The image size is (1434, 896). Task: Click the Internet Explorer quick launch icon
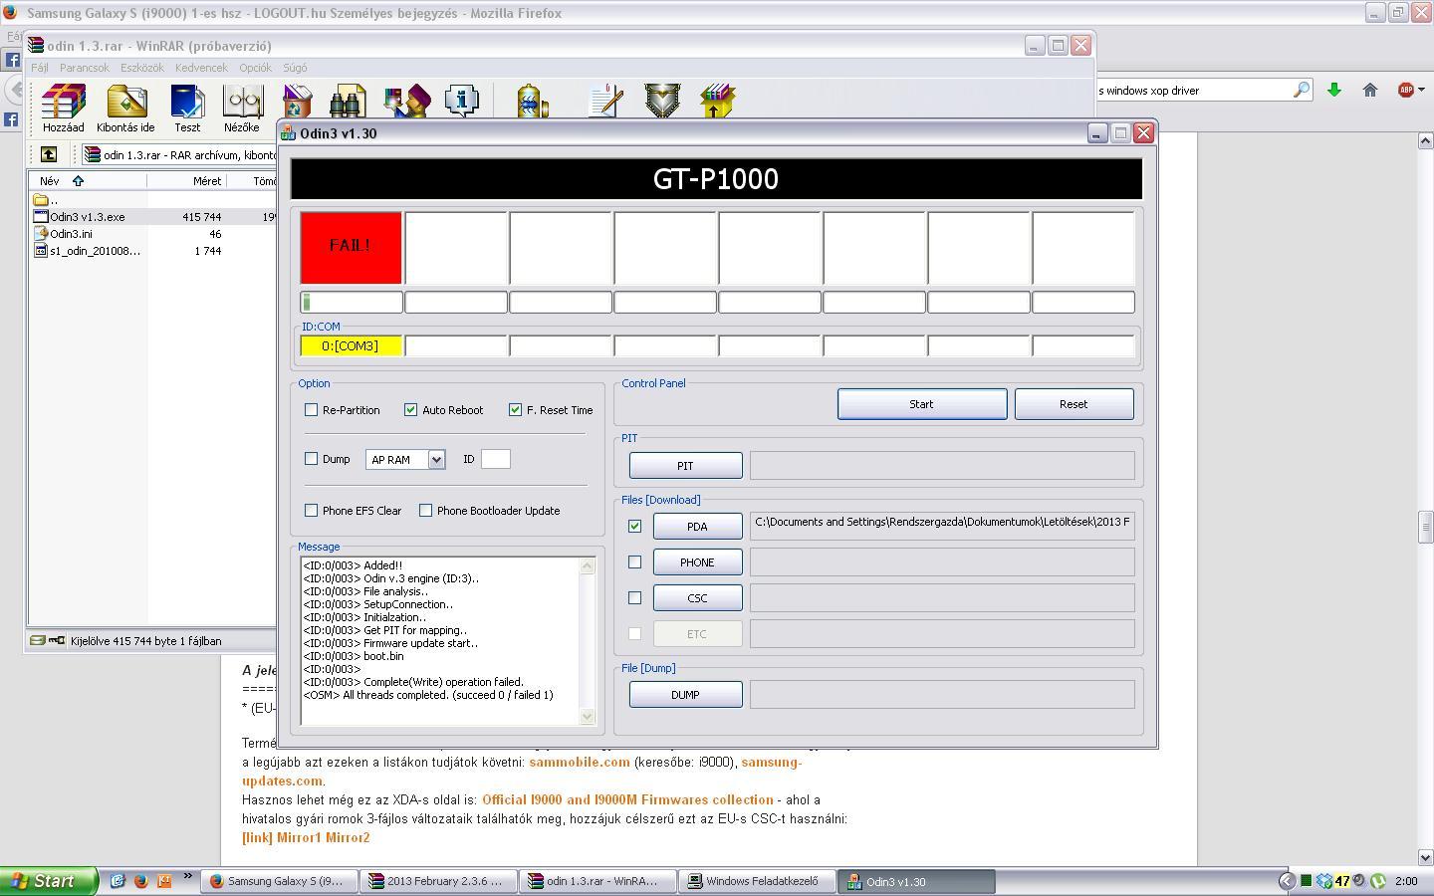click(118, 881)
